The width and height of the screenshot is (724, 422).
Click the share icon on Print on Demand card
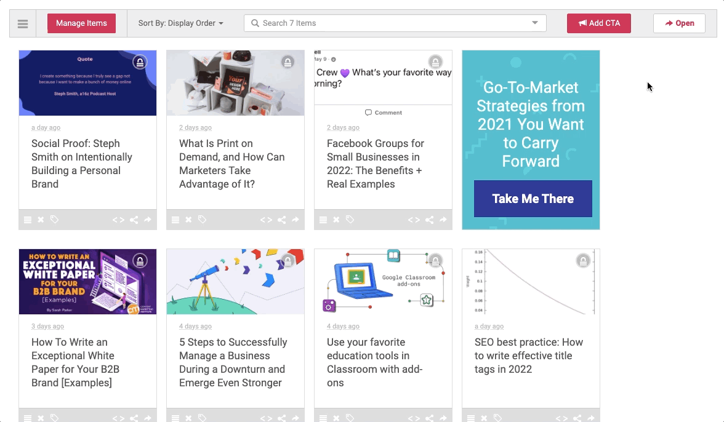pos(282,220)
